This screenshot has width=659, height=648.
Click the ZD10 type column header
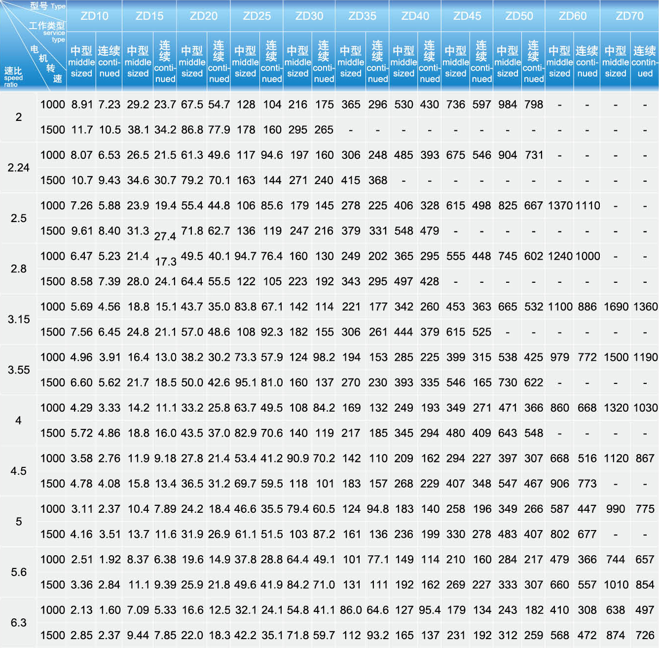pos(94,16)
